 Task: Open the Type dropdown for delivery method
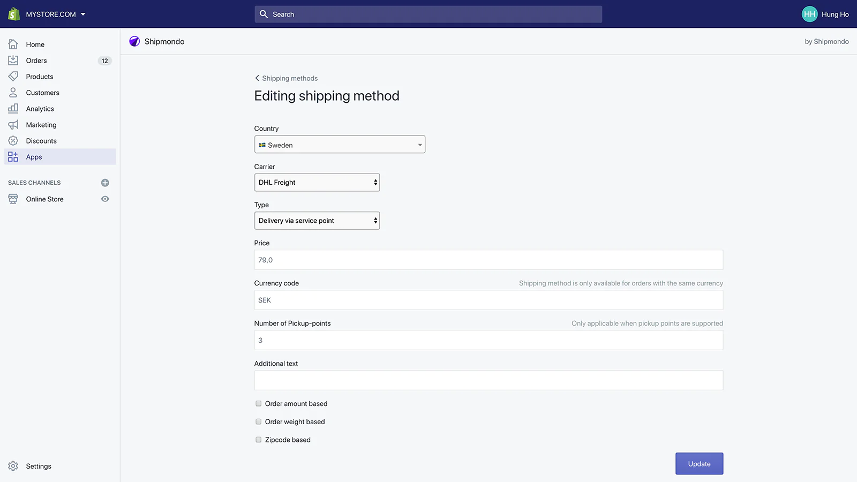[x=317, y=221]
